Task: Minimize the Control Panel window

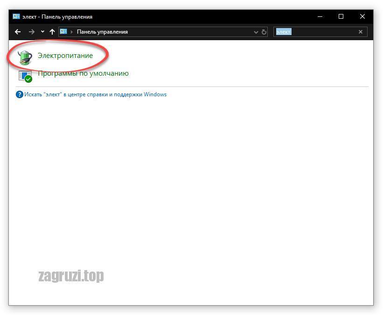Action: coord(320,17)
